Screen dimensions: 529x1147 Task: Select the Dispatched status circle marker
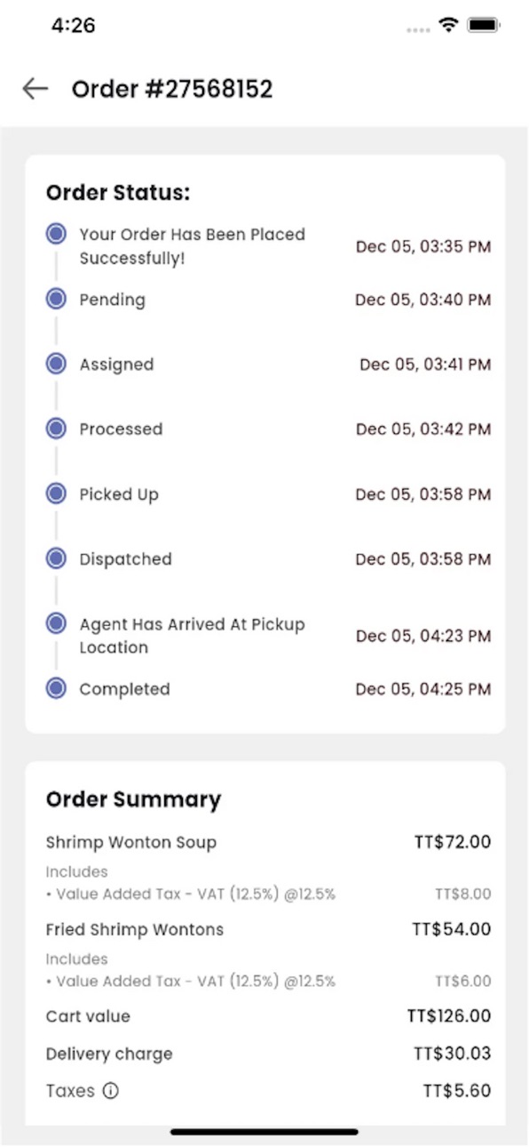[56, 558]
